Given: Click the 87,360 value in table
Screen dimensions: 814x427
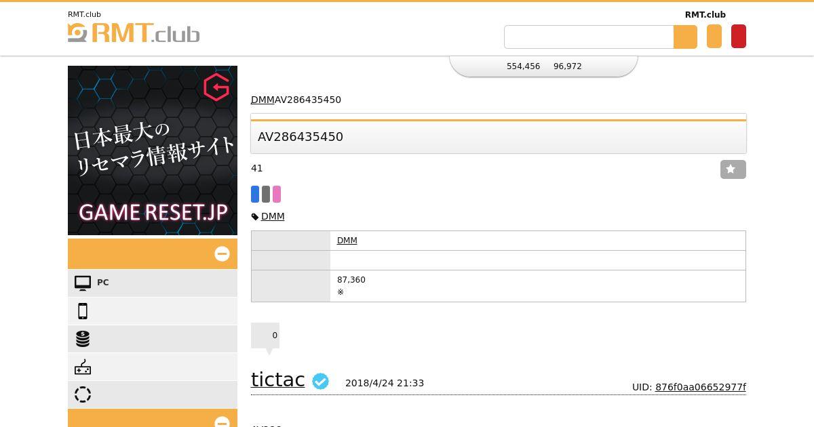Looking at the screenshot, I should 351,280.
